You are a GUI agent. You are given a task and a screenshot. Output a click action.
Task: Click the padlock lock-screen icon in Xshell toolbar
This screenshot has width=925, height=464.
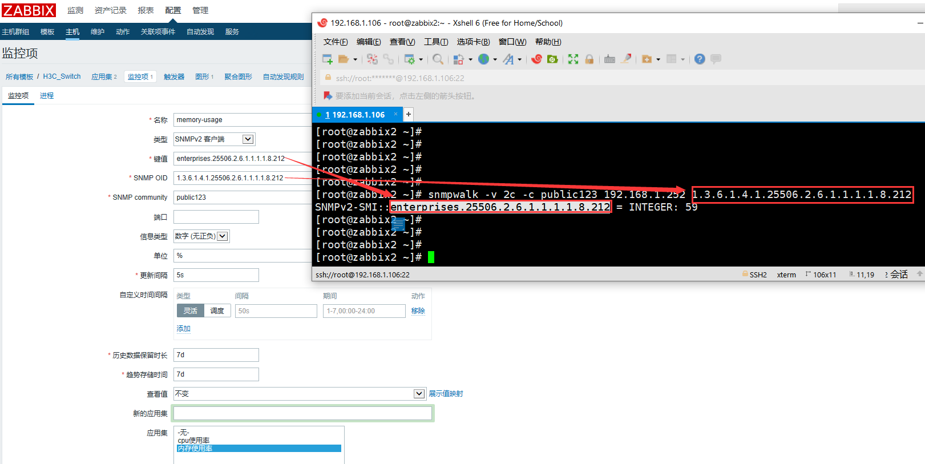click(589, 59)
